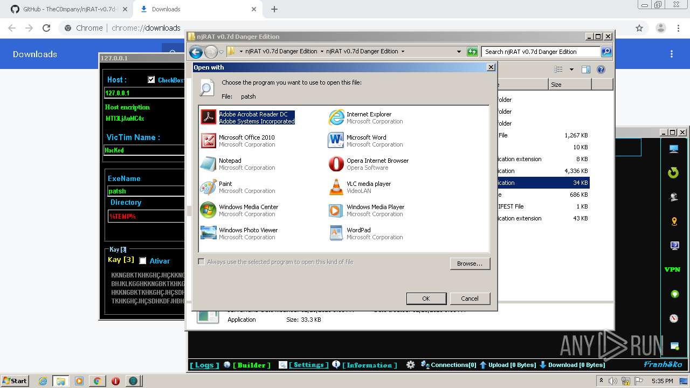Screen dimensions: 690x388
Task: Go back in Explorer window
Action: pos(196,52)
